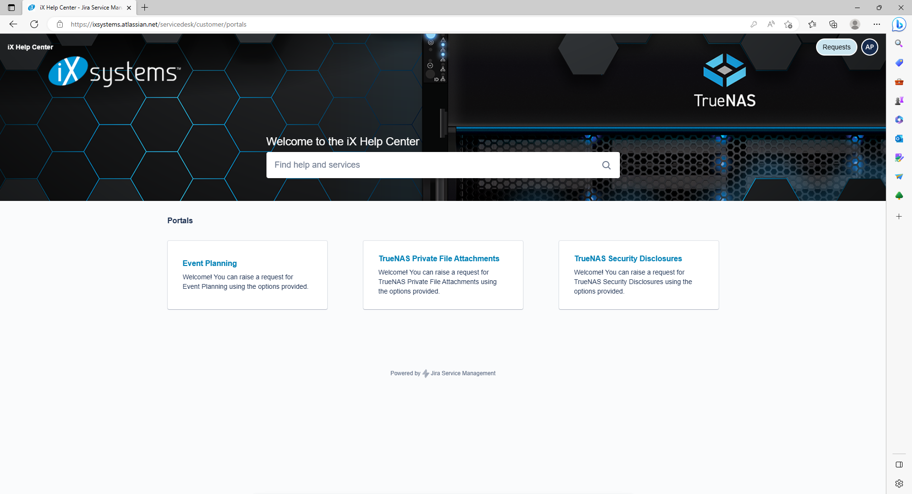Click the browser profile avatar icon
Screen dimensions: 912x494
pyautogui.click(x=855, y=24)
